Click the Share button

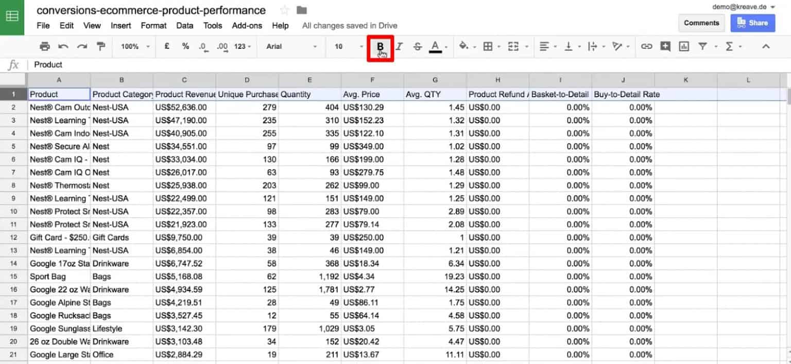click(752, 23)
